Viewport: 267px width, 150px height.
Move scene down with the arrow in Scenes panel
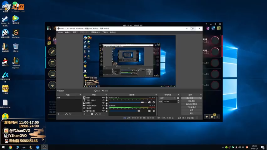(70, 114)
